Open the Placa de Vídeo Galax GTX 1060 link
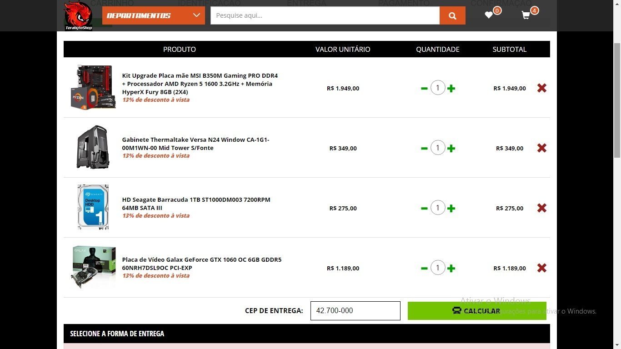This screenshot has width=621, height=349. tap(202, 264)
